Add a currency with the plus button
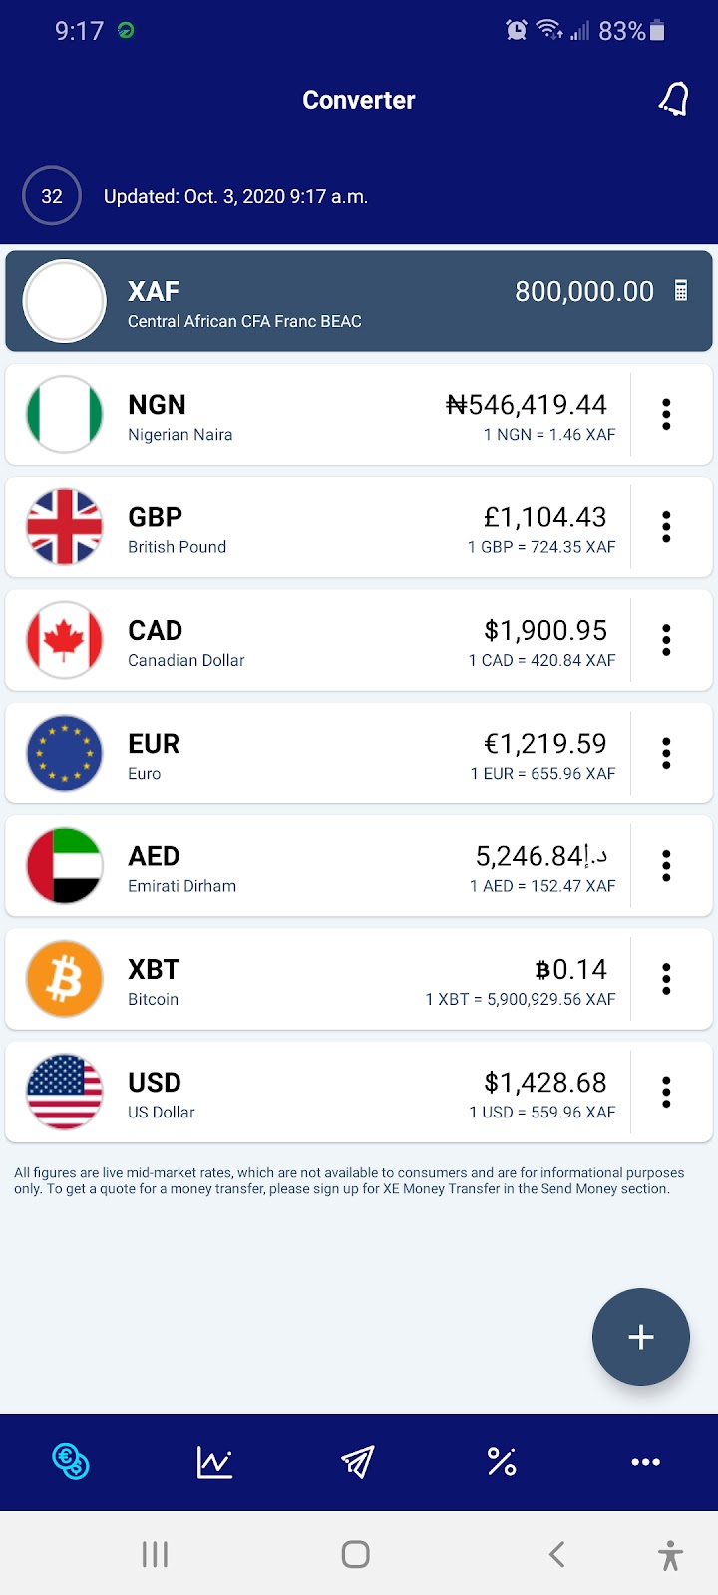The image size is (718, 1595). 641,1337
